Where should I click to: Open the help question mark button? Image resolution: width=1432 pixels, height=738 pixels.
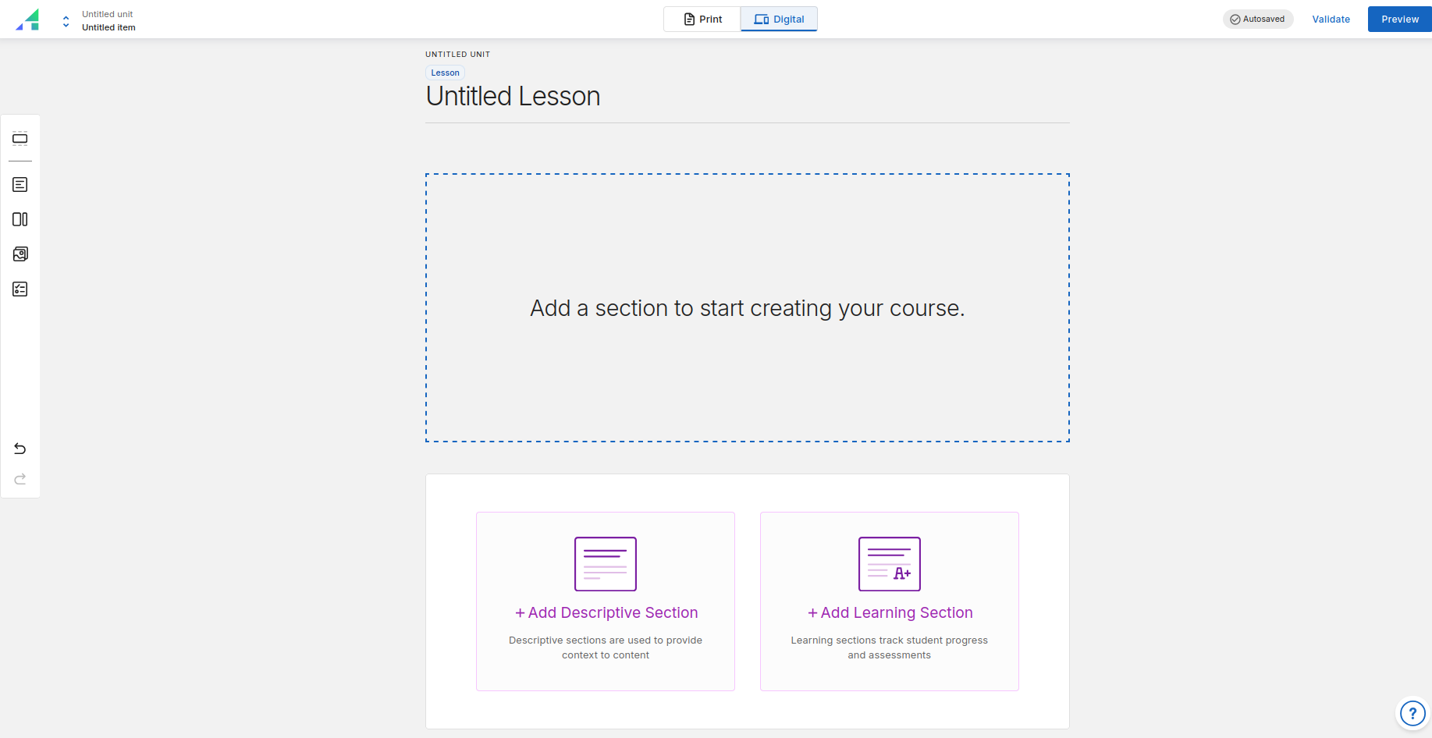pos(1412,713)
